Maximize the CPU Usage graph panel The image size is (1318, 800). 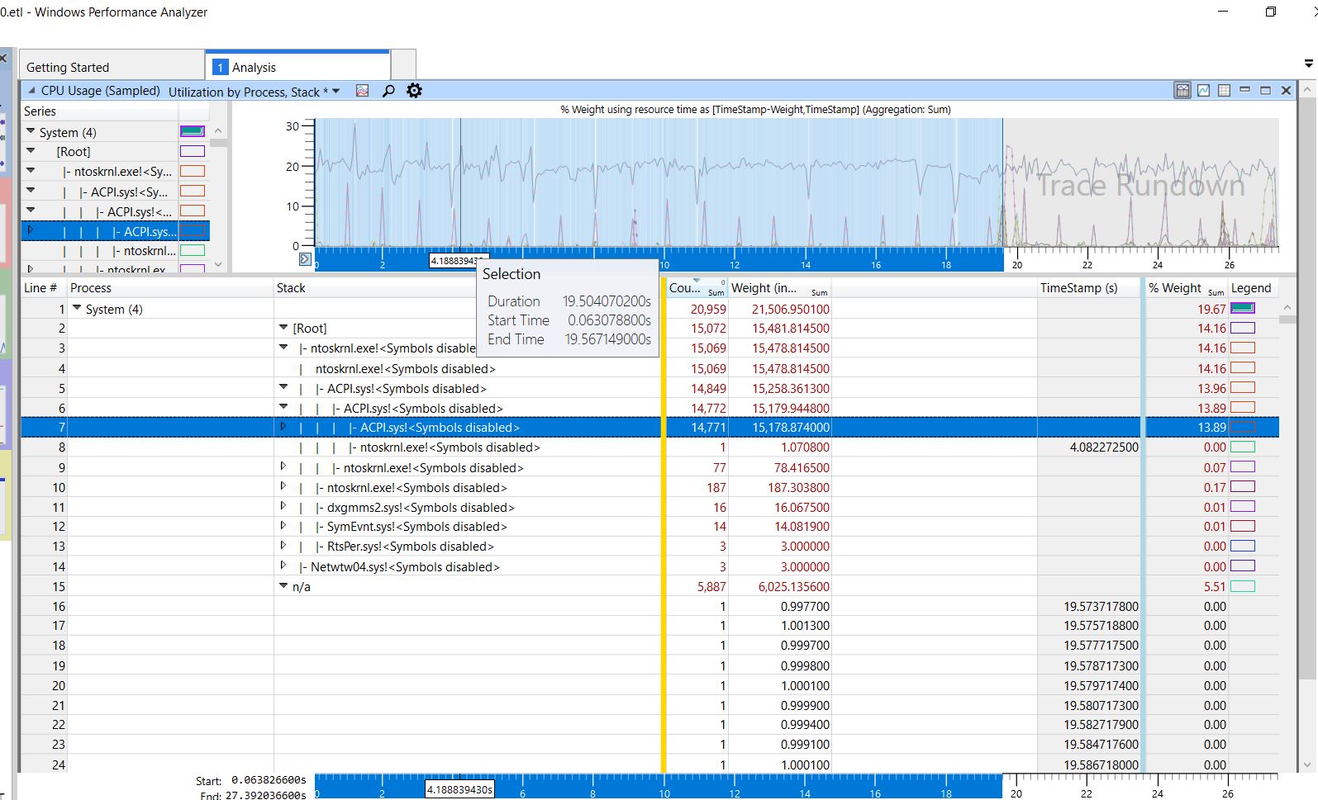tap(1265, 91)
